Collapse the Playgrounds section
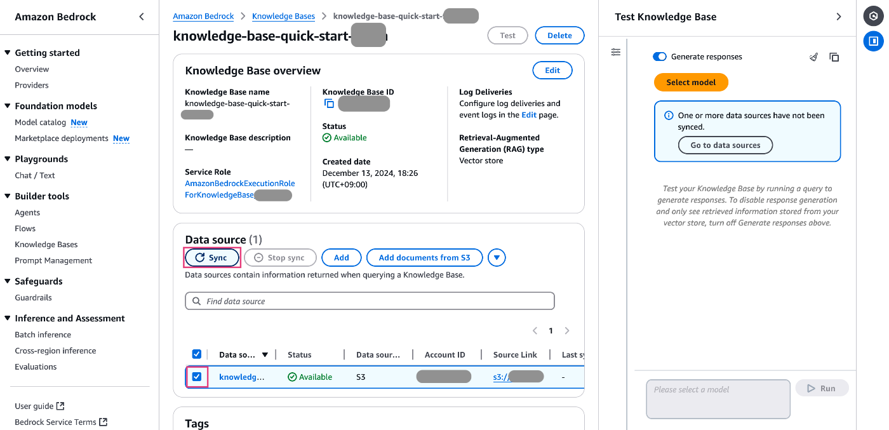 8,159
